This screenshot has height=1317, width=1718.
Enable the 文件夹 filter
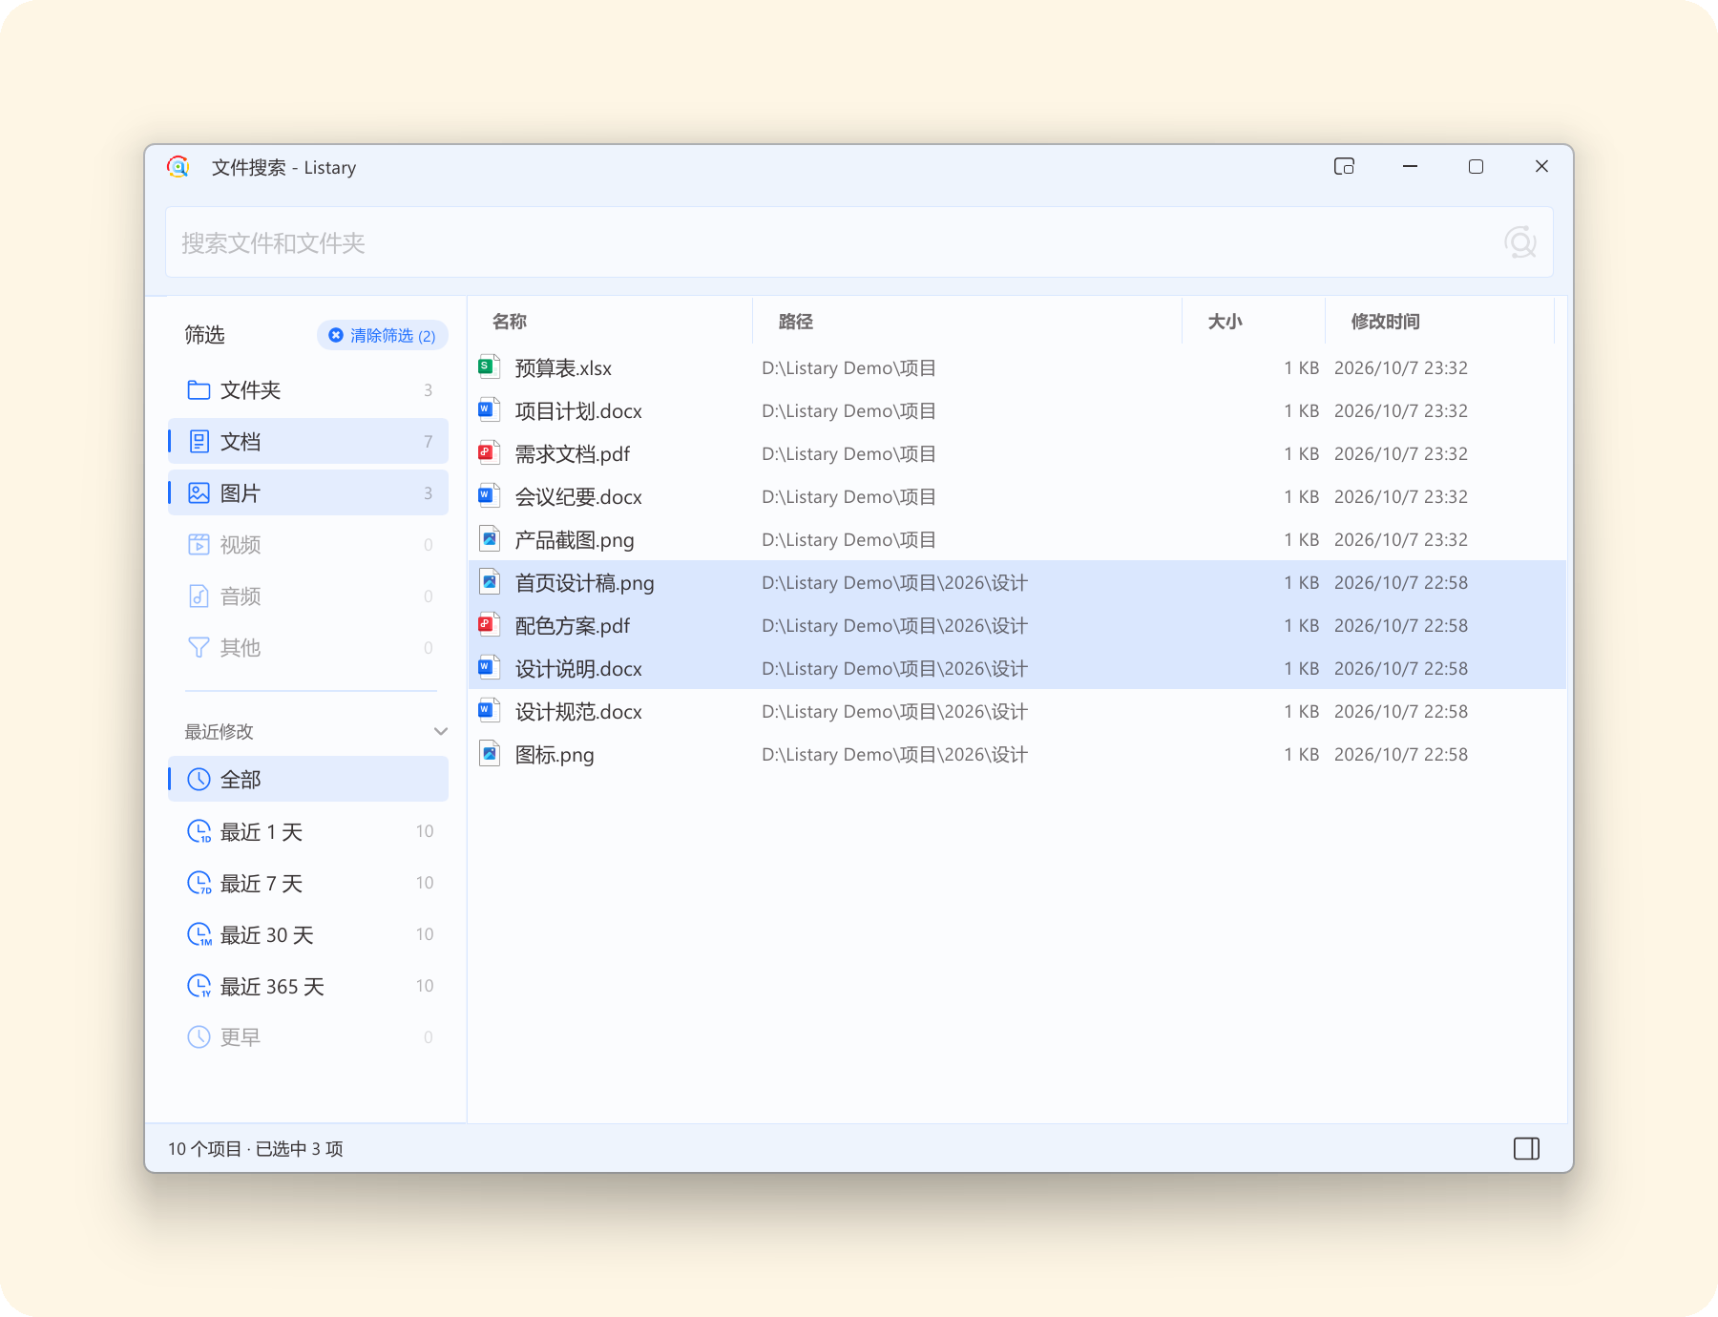308,389
